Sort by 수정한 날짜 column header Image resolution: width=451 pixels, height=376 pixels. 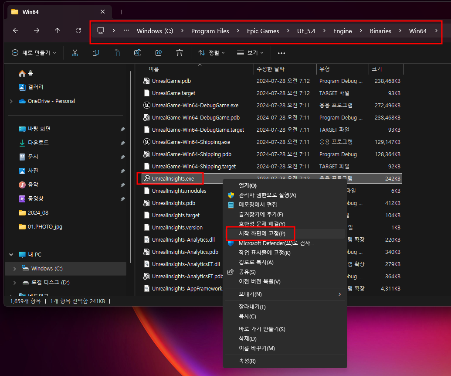pyautogui.click(x=270, y=69)
